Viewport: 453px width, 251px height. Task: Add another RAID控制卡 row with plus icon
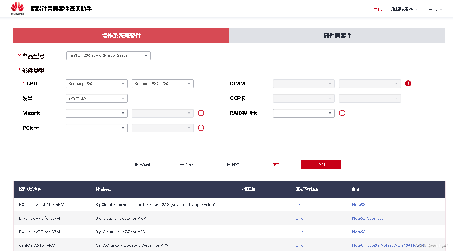[342, 113]
